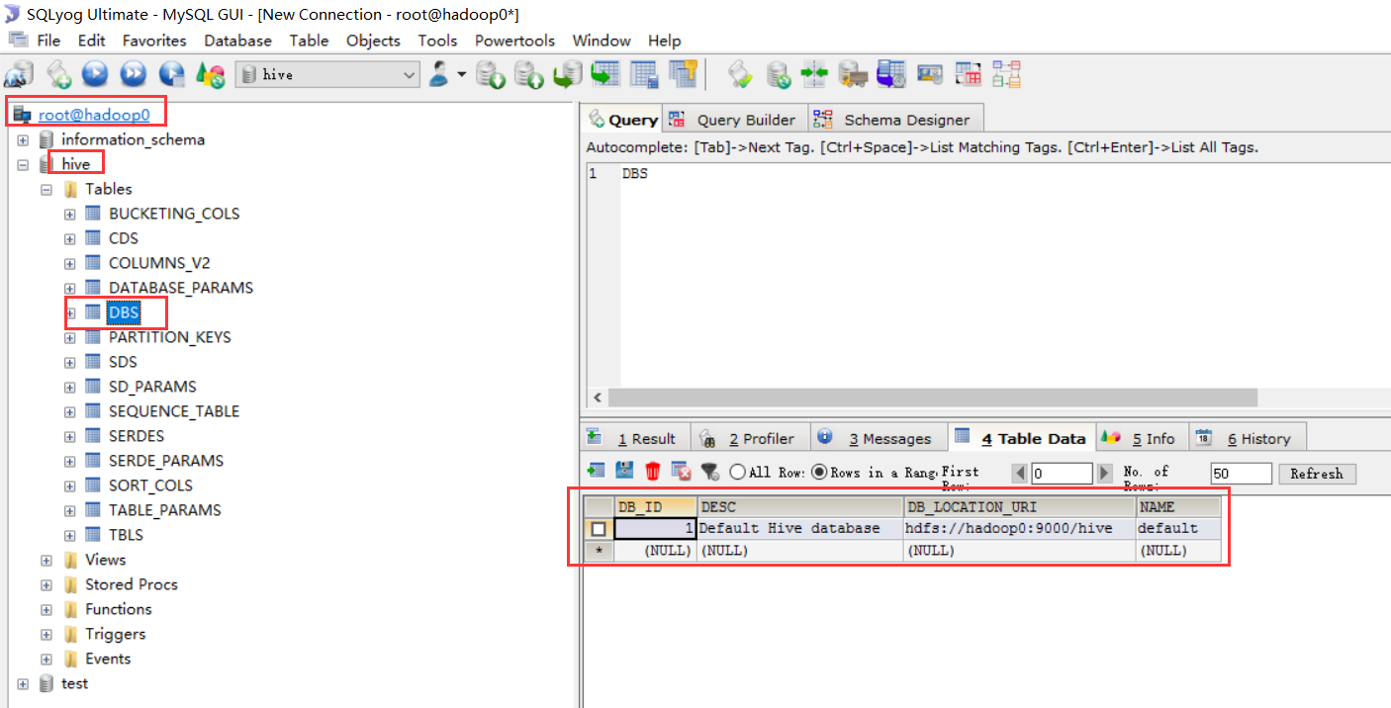
Task: Select the Stored Procs folder
Action: pos(132,584)
